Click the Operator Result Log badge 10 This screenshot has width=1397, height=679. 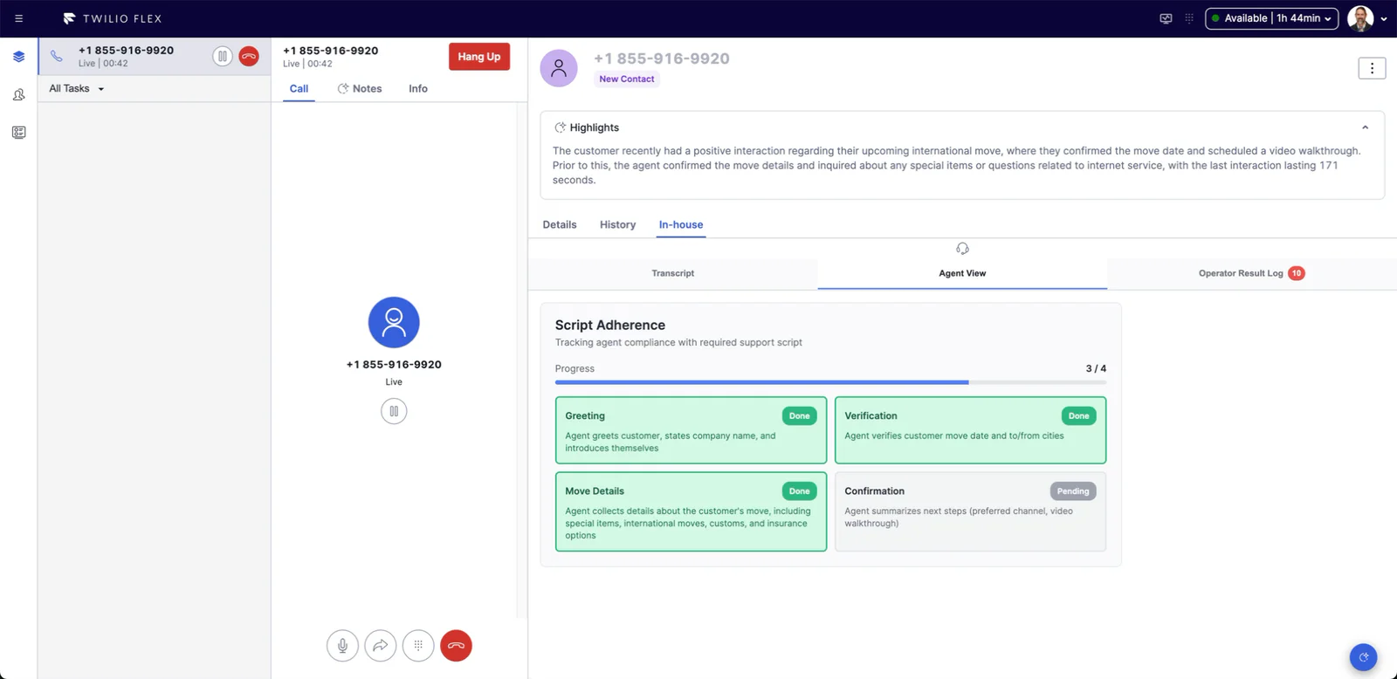pyautogui.click(x=1297, y=273)
